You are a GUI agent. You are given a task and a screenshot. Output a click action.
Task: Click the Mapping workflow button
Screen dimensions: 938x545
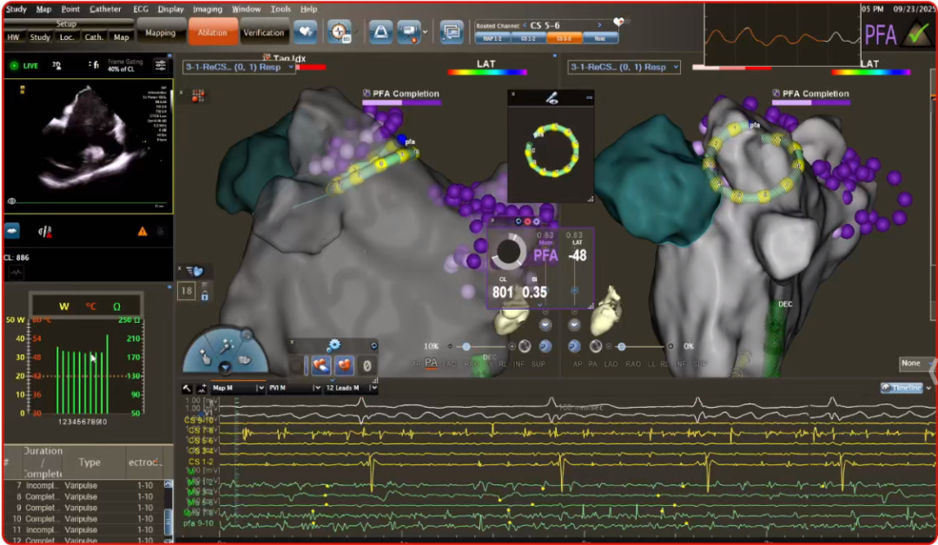point(161,33)
